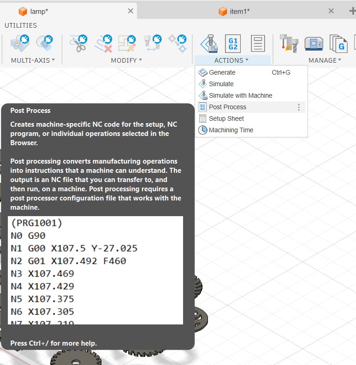Open the Tool Library icon in Manage

pos(289,43)
